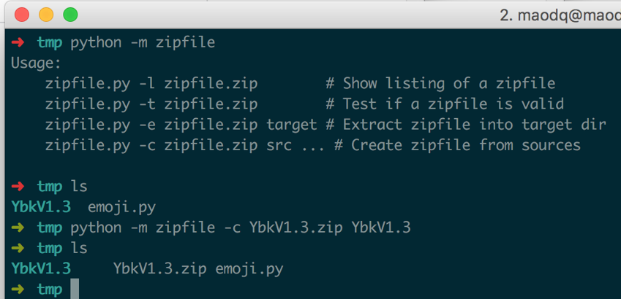Click the bold YbkV1.3 directory in last listing
Image resolution: width=621 pixels, height=299 pixels.
click(x=41, y=268)
